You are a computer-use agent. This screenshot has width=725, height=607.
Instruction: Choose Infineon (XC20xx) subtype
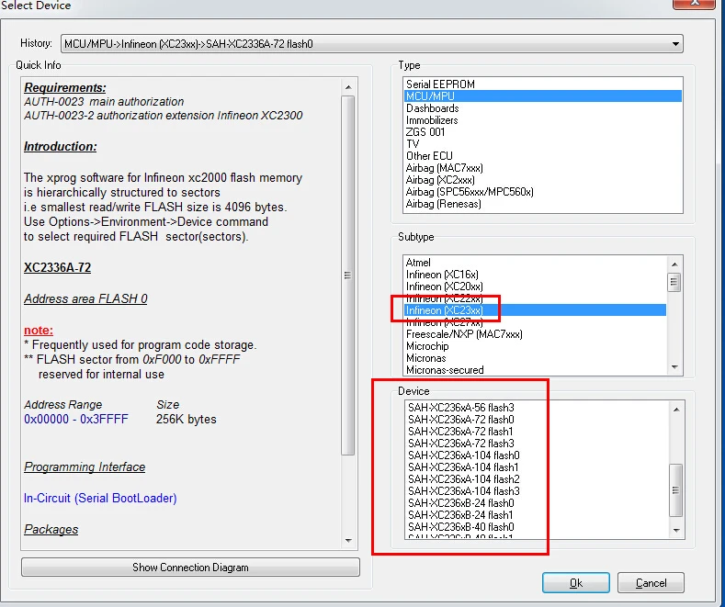[535, 287]
